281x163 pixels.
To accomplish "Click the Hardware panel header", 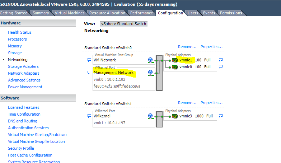I will 38,23.
